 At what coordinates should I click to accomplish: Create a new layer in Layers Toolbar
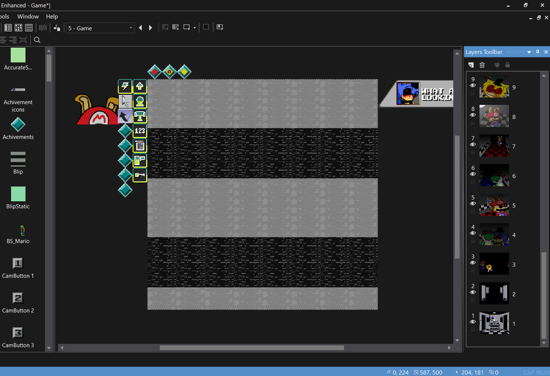[471, 65]
